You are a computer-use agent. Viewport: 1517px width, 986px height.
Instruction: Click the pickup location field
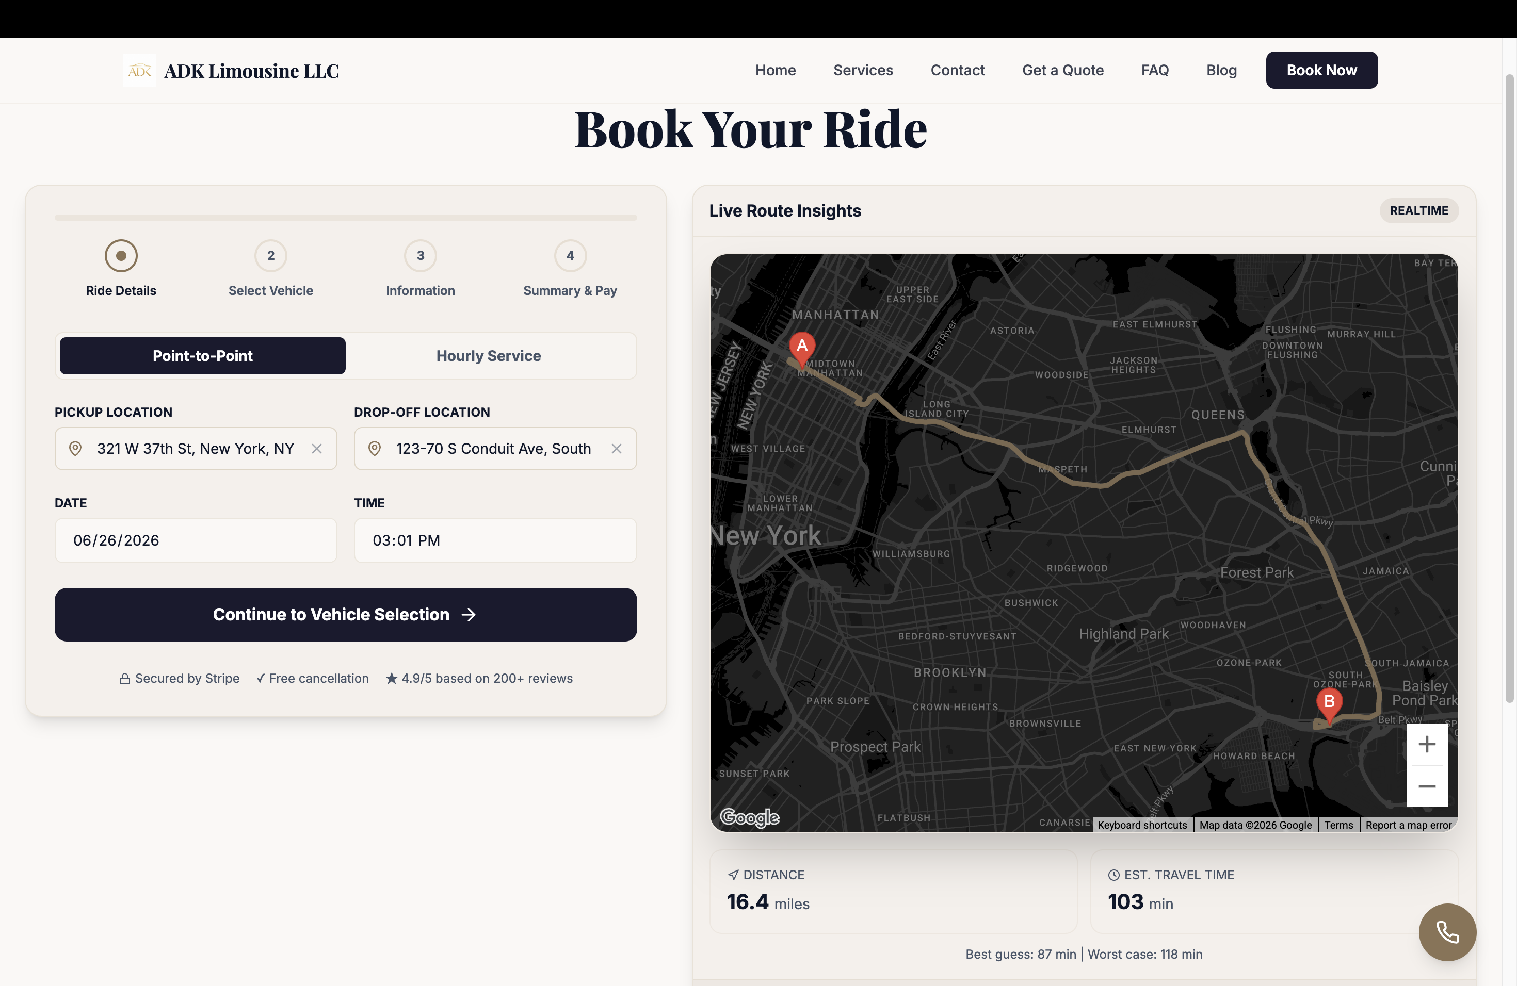(x=196, y=449)
